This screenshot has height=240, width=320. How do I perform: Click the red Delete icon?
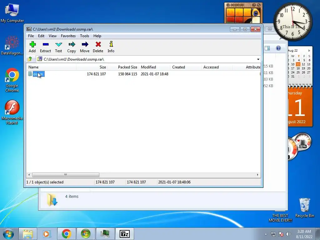click(98, 47)
